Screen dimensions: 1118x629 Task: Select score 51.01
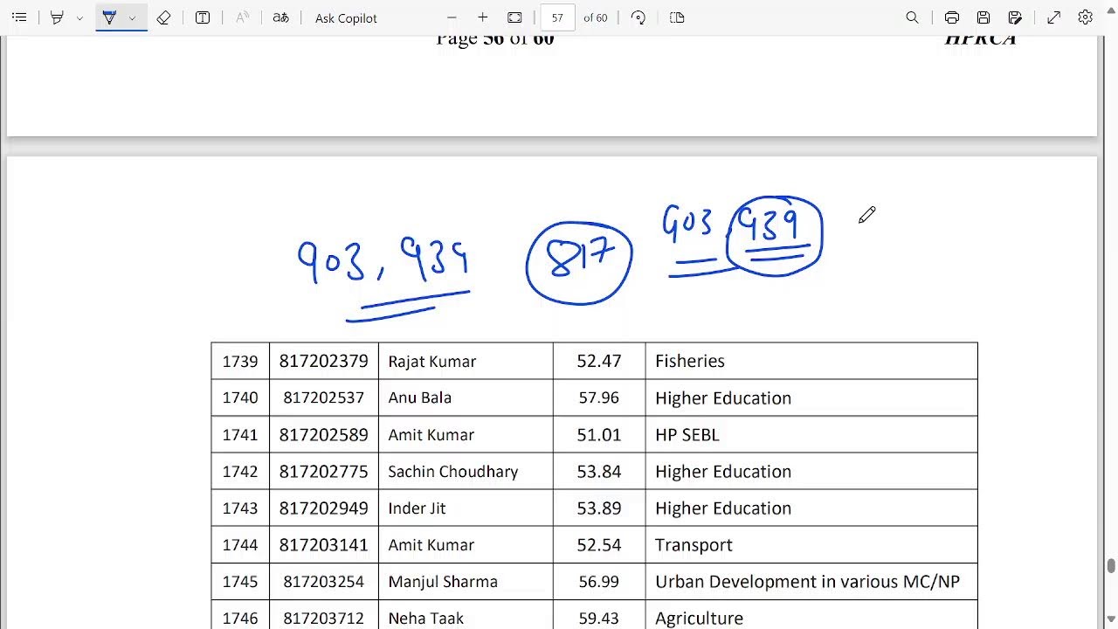tap(599, 434)
